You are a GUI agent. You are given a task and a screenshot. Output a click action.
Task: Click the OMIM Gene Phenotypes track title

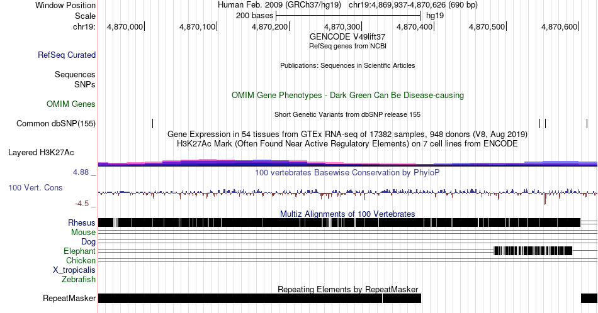pyautogui.click(x=347, y=95)
